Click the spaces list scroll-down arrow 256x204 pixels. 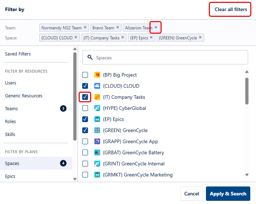click(247, 175)
